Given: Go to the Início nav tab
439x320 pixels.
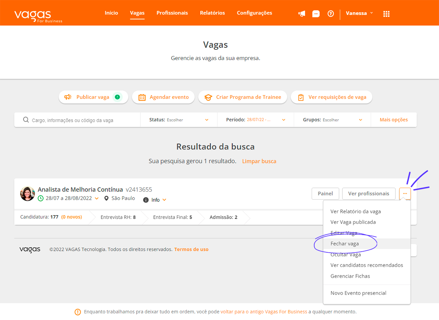Looking at the screenshot, I should tap(112, 13).
